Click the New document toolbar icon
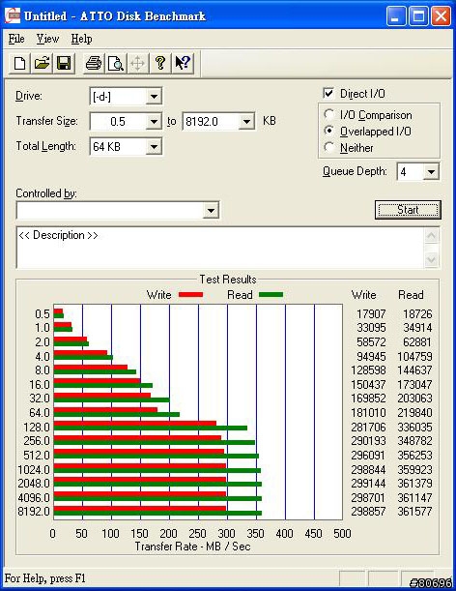Viewport: 456px width, 591px height. [19, 63]
